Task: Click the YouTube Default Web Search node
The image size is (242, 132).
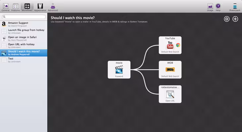Action: 170,45
